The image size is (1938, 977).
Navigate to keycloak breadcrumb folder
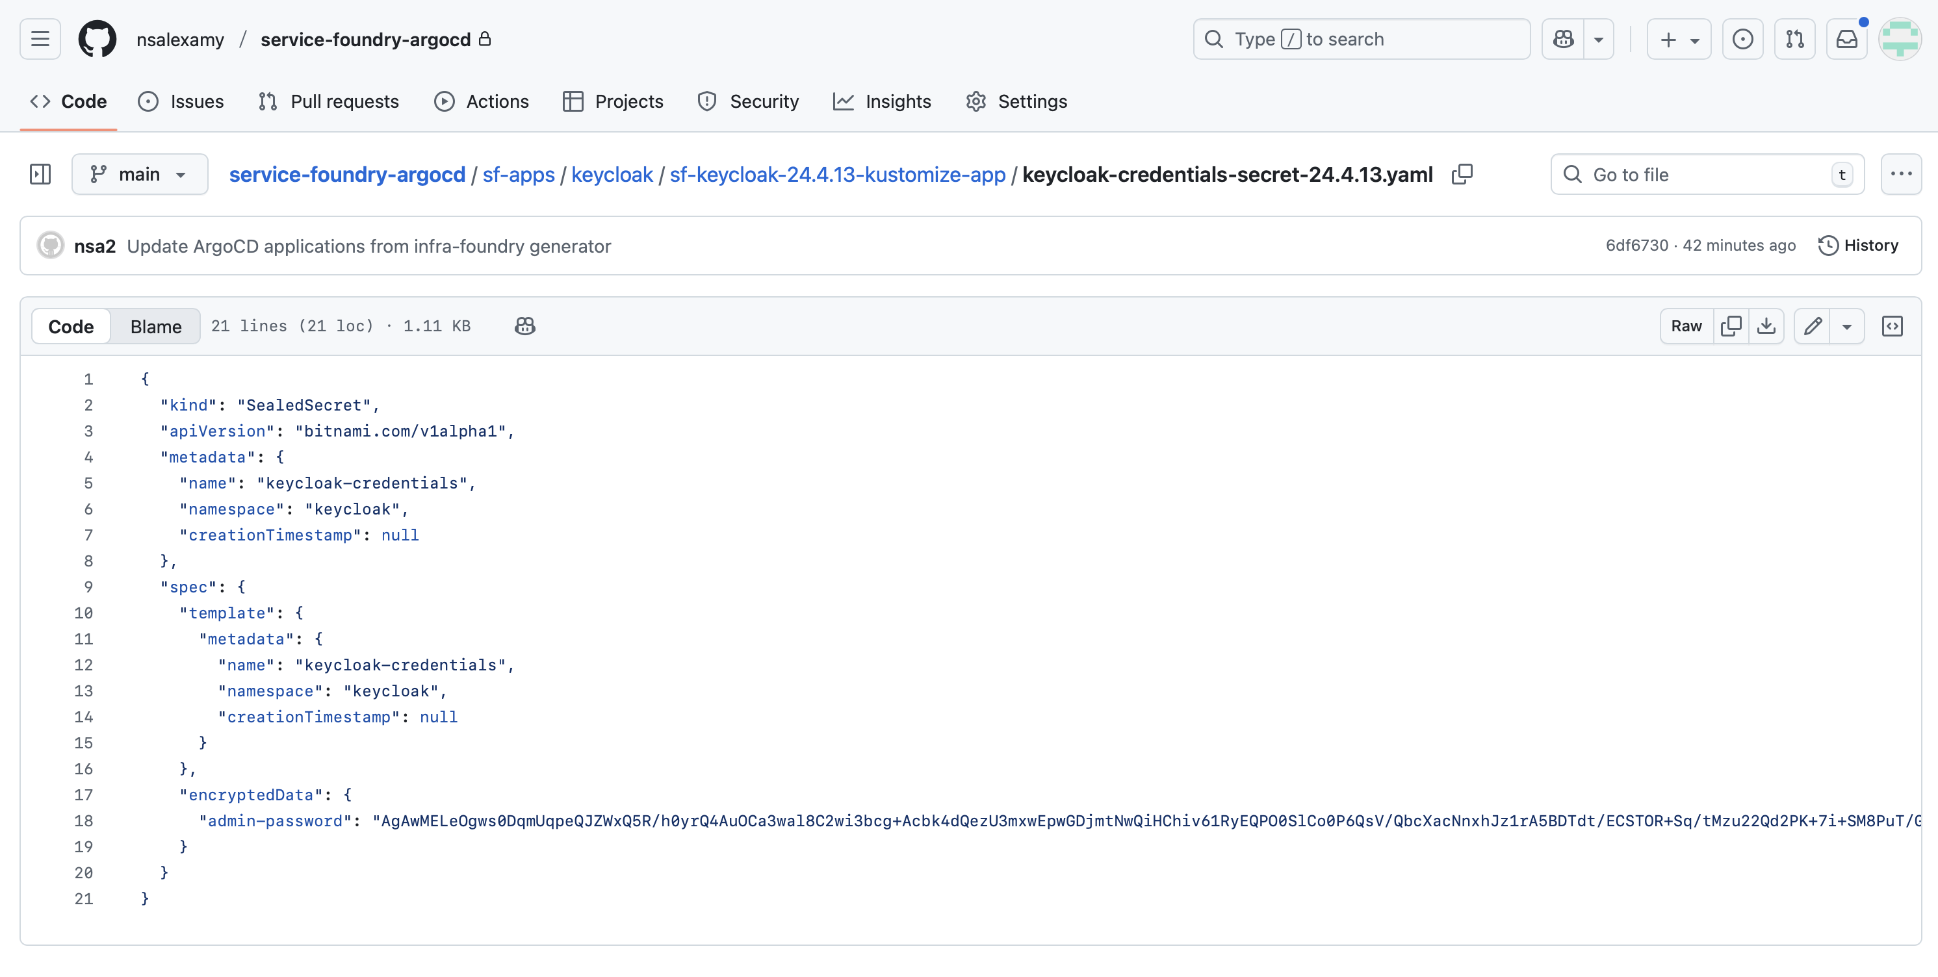[612, 175]
